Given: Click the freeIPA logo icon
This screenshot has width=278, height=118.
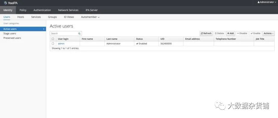Looking at the screenshot, I should coord(5,3).
